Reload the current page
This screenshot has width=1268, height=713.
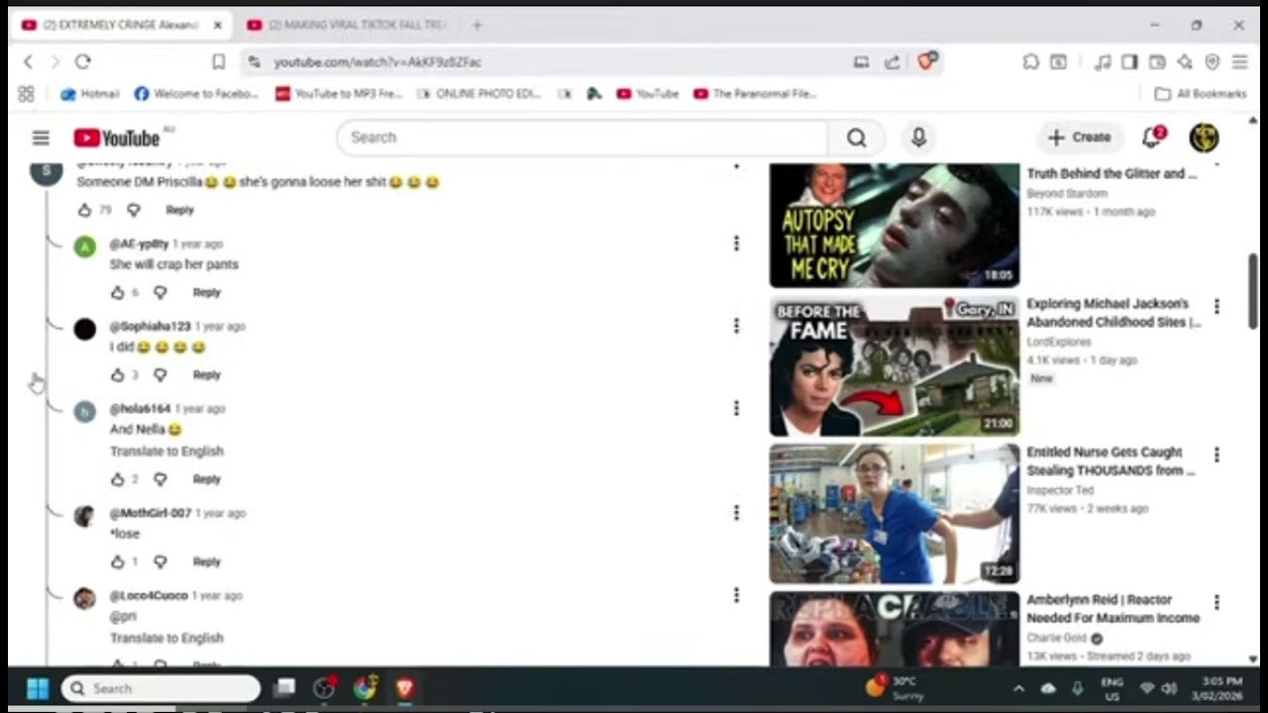(83, 61)
